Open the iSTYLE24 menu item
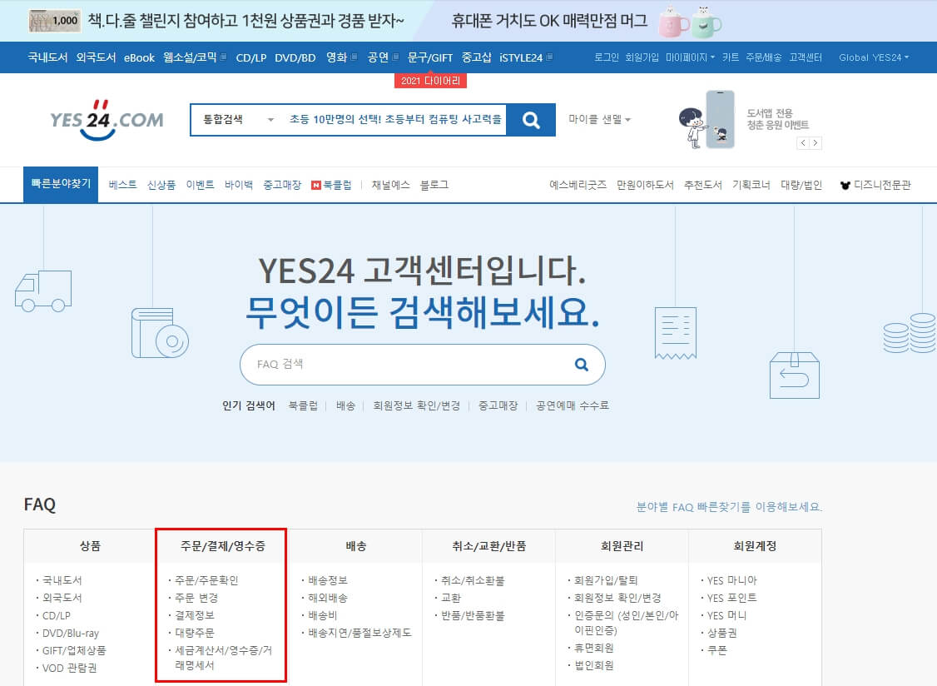937x686 pixels. tap(526, 58)
